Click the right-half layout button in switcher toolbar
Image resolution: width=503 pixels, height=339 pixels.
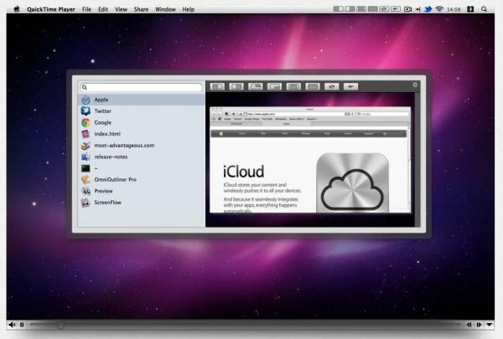click(x=236, y=86)
